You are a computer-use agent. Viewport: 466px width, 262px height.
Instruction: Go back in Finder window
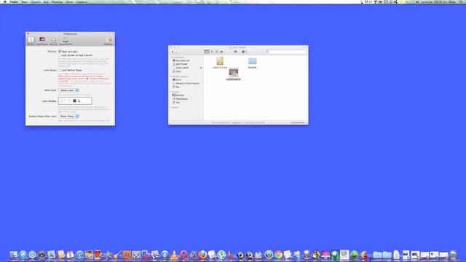click(173, 52)
